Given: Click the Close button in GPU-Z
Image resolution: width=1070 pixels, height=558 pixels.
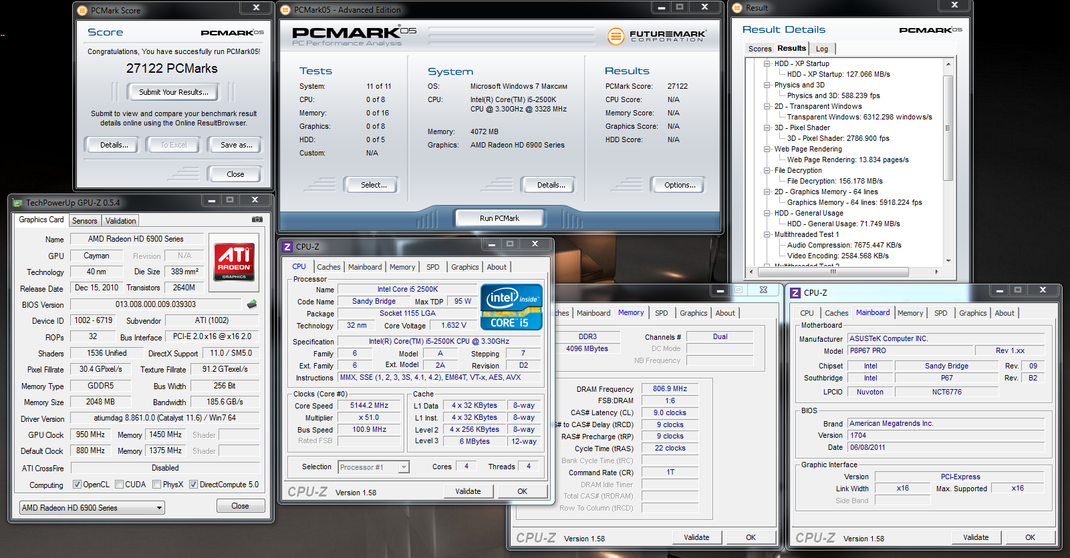Looking at the screenshot, I should coord(240,506).
